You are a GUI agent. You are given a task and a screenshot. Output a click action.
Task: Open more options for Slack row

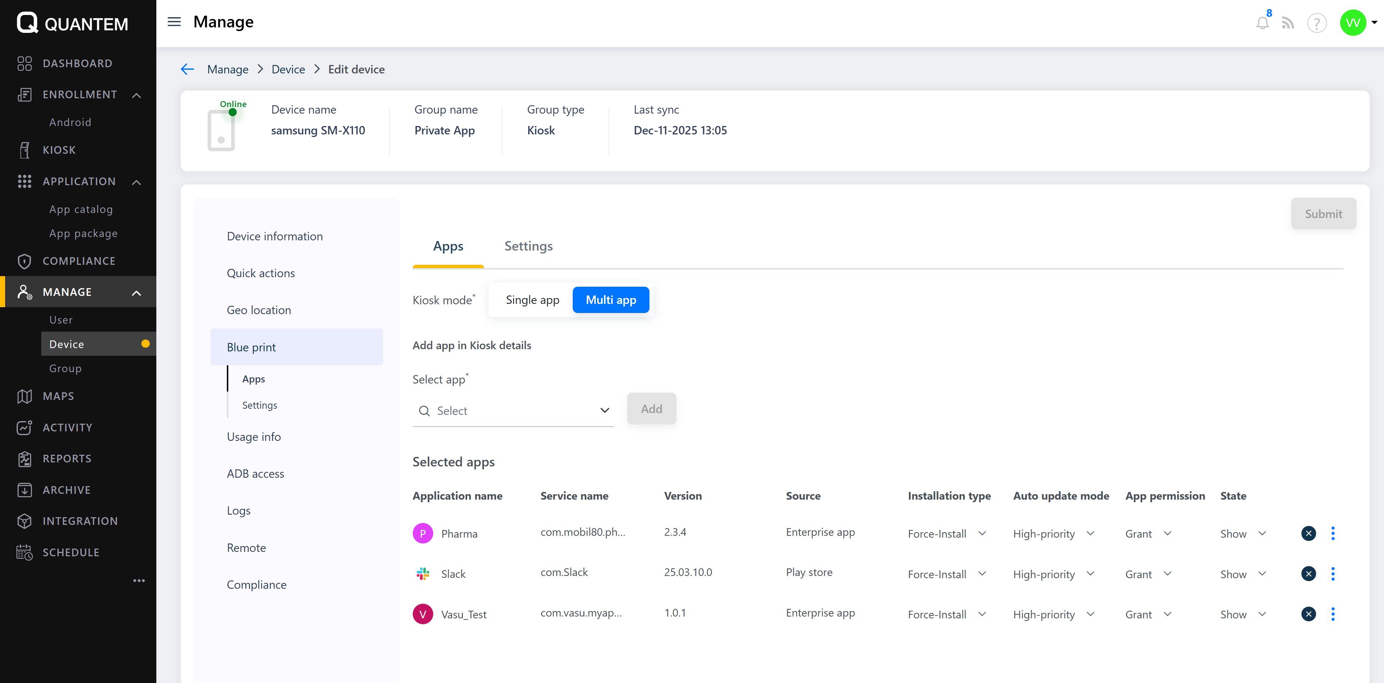click(x=1332, y=573)
